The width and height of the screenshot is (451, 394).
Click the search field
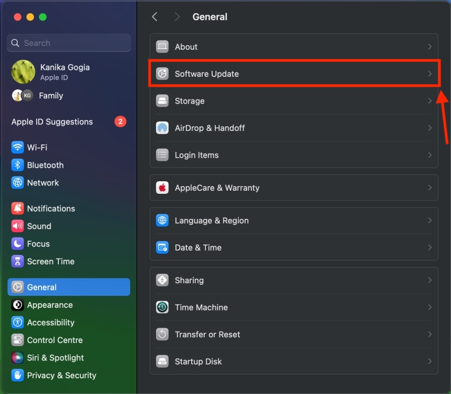(x=68, y=43)
